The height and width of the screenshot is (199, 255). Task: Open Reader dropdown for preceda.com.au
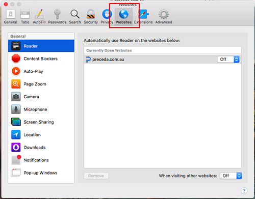pos(228,60)
